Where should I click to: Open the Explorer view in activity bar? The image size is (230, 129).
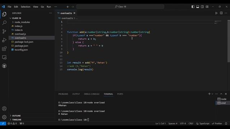4,14
